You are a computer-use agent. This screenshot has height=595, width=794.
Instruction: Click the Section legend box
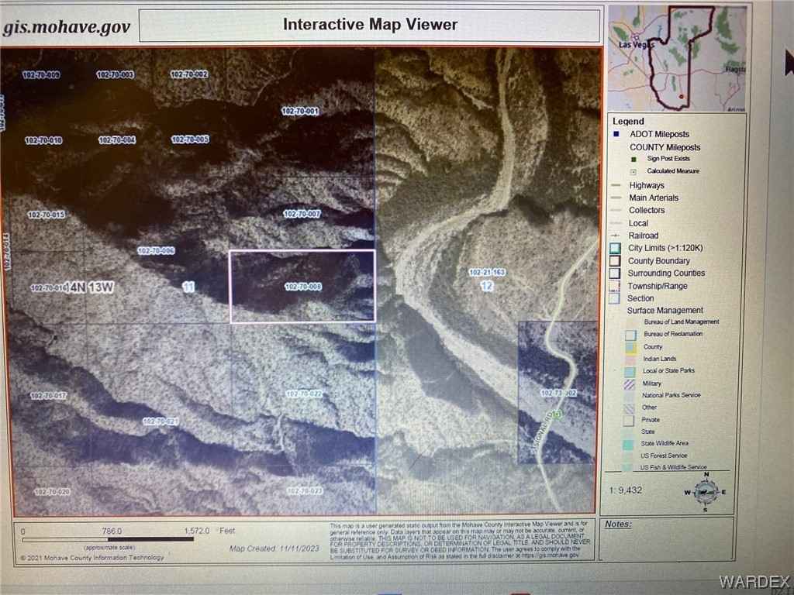(x=616, y=298)
